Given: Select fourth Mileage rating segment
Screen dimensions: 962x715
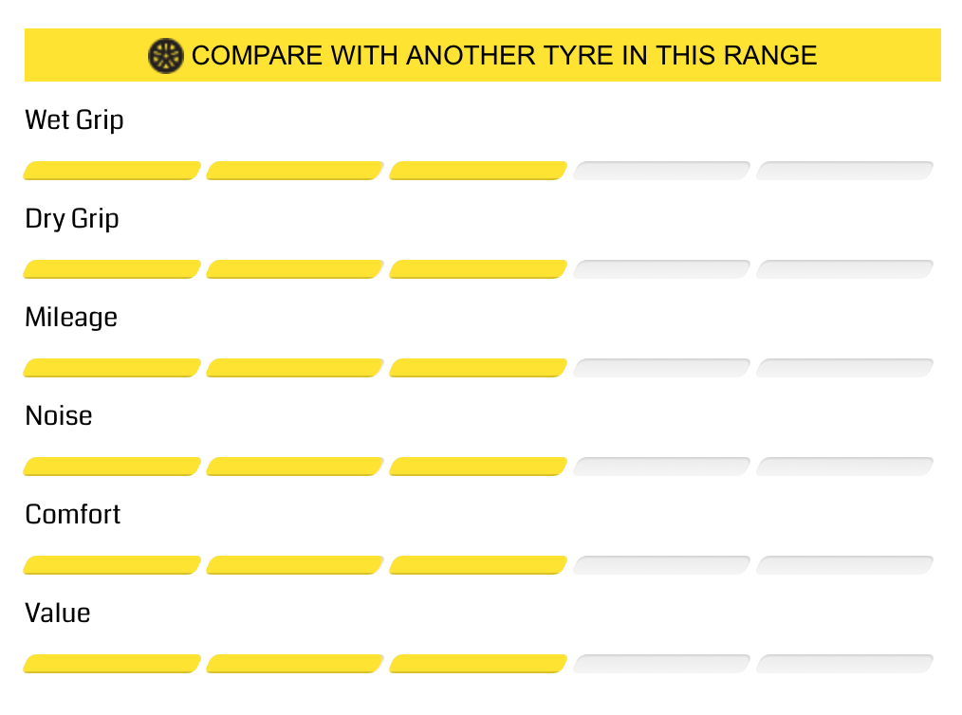Looking at the screenshot, I should coord(661,368).
